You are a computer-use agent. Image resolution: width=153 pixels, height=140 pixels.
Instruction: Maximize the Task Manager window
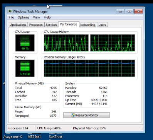pyautogui.click(x=129, y=11)
